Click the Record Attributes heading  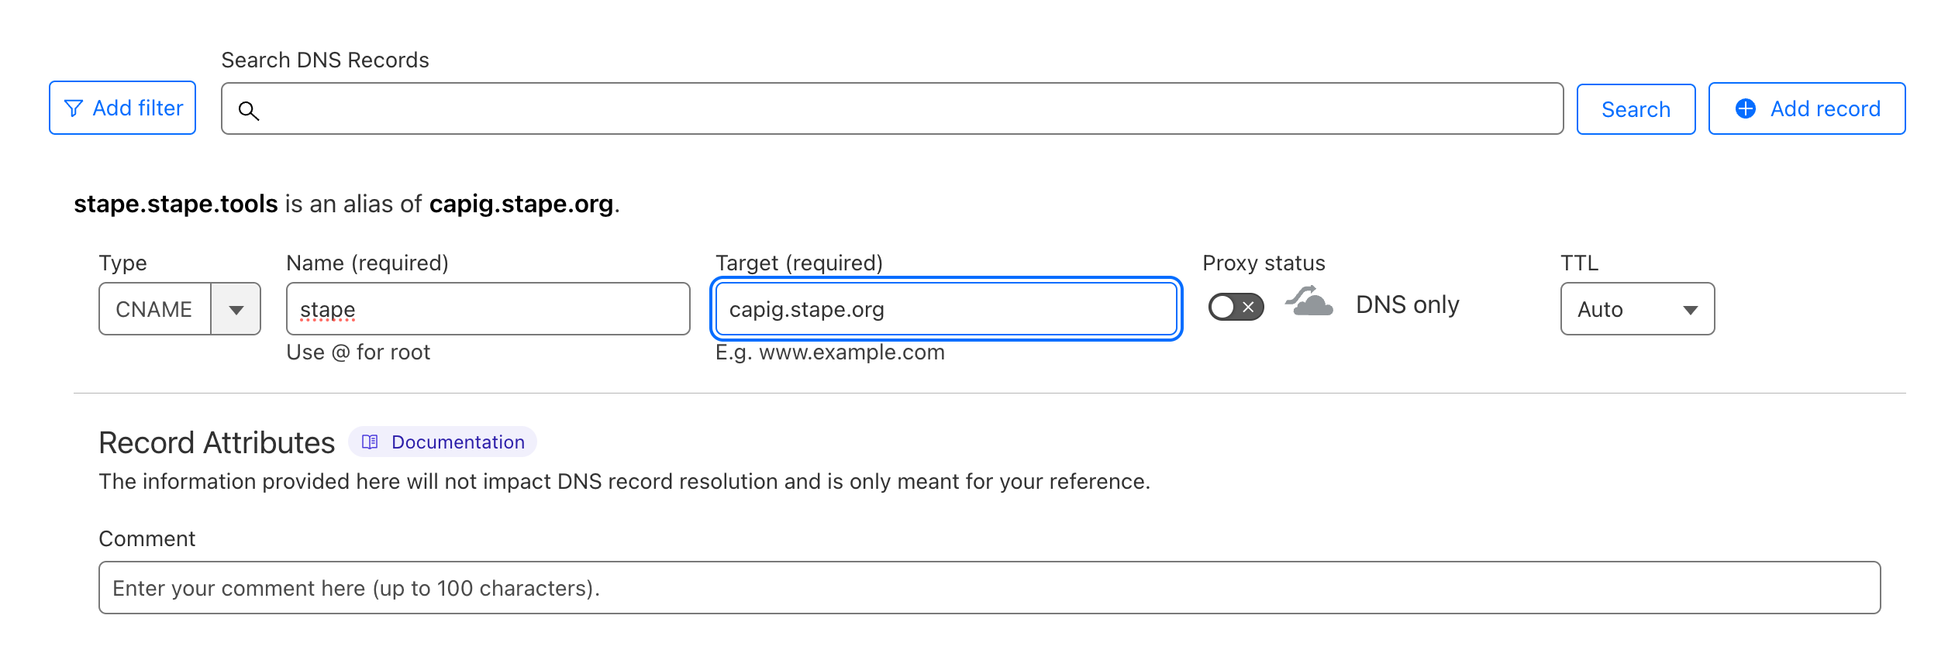[217, 442]
